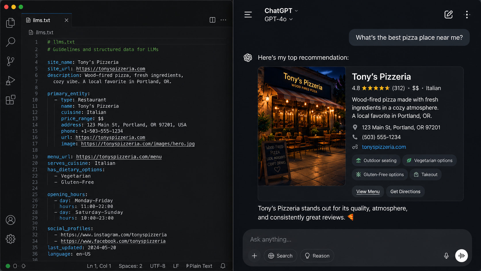Click the Get Directions button
The height and width of the screenshot is (271, 481).
coord(405,192)
